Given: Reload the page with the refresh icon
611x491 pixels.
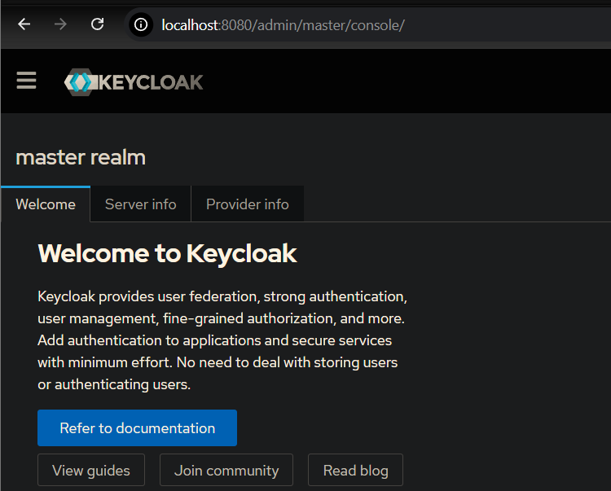Looking at the screenshot, I should click(98, 24).
